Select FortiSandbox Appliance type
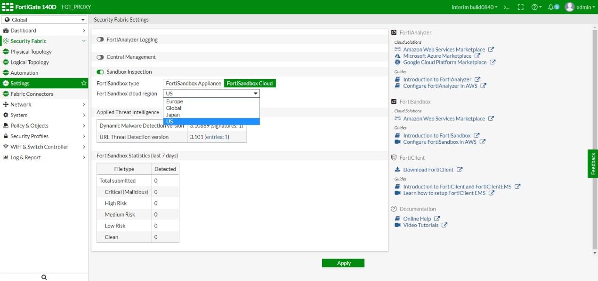 (x=194, y=83)
